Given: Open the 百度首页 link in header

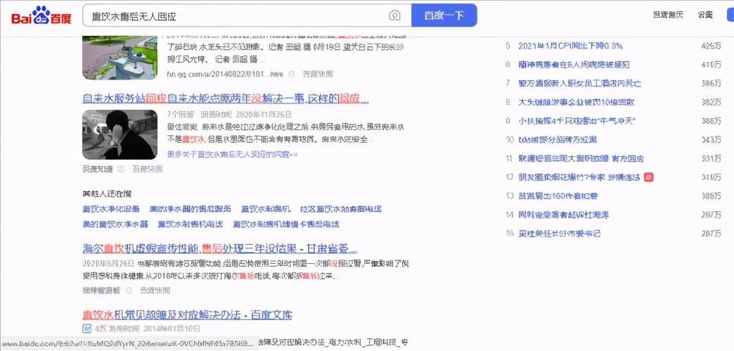Looking at the screenshot, I should (668, 15).
